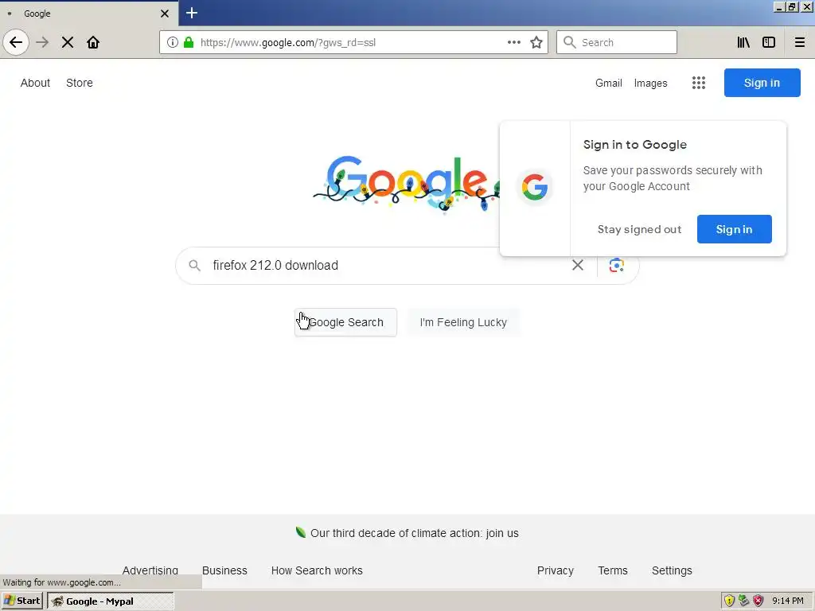Open the Store link
The width and height of the screenshot is (815, 611).
click(80, 83)
